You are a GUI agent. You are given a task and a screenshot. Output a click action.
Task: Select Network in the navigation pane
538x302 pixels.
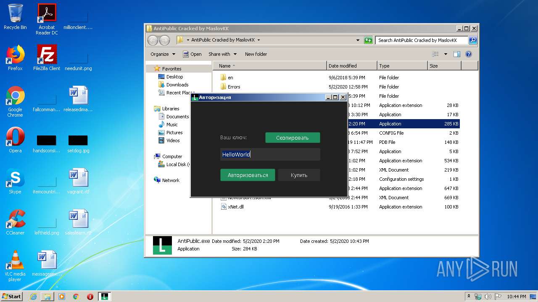pyautogui.click(x=171, y=180)
